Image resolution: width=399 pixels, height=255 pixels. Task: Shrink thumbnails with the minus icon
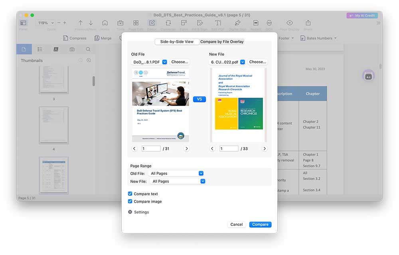pyautogui.click(x=81, y=61)
